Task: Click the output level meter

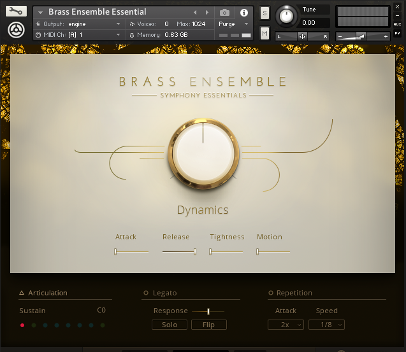Action: point(363,17)
